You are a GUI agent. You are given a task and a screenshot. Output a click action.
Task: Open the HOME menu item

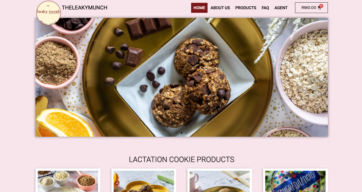[x=199, y=8]
